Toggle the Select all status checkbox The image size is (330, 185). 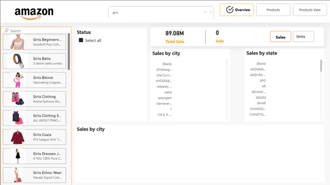pos(81,40)
